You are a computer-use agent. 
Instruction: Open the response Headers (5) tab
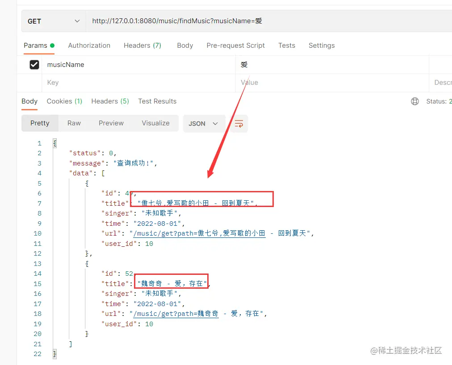tap(110, 101)
